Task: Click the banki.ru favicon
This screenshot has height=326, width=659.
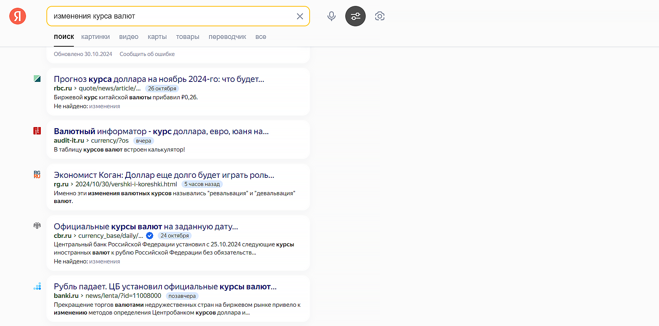Action: click(37, 286)
